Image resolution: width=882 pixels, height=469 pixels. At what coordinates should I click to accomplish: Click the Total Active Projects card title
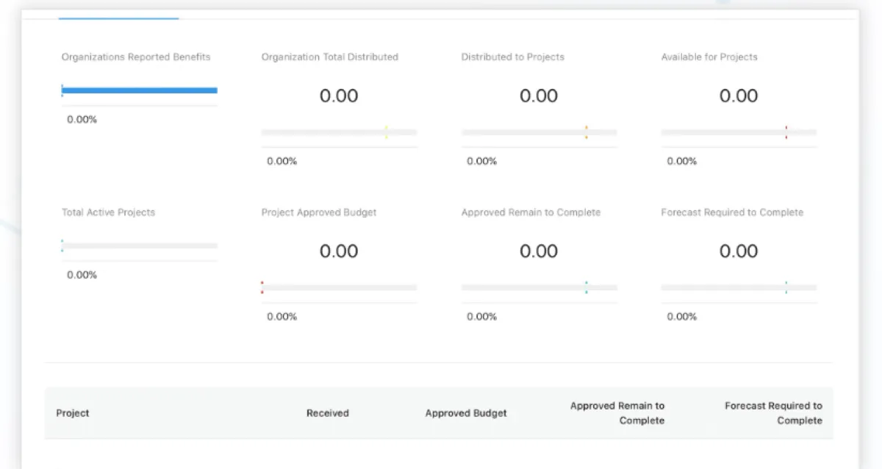[x=109, y=212]
